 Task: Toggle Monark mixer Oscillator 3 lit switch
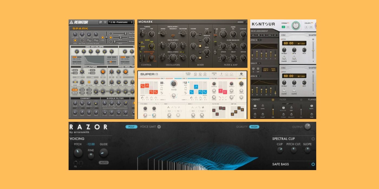click(200, 58)
